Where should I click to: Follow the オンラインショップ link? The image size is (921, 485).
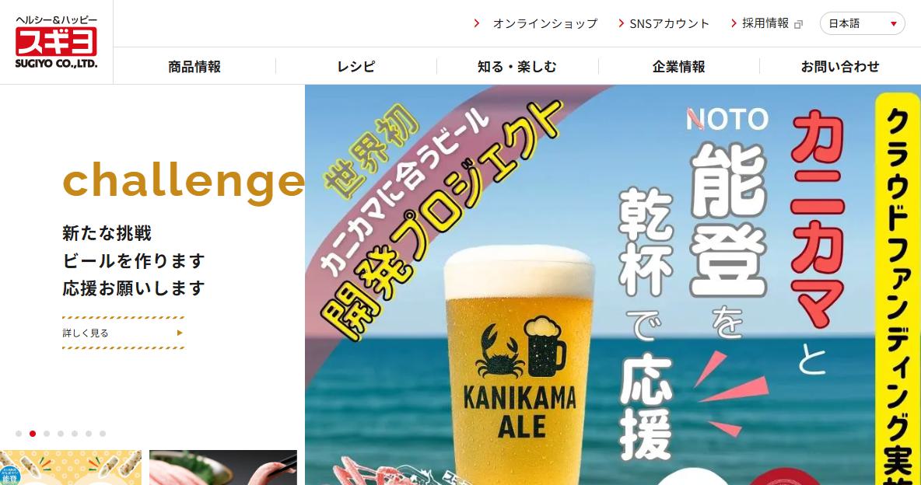[x=545, y=23]
